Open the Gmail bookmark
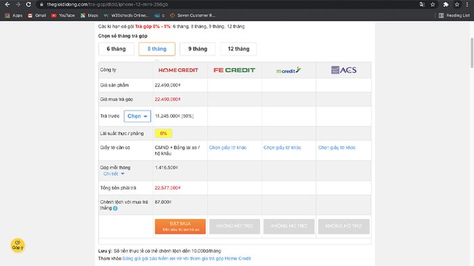 pyautogui.click(x=37, y=16)
